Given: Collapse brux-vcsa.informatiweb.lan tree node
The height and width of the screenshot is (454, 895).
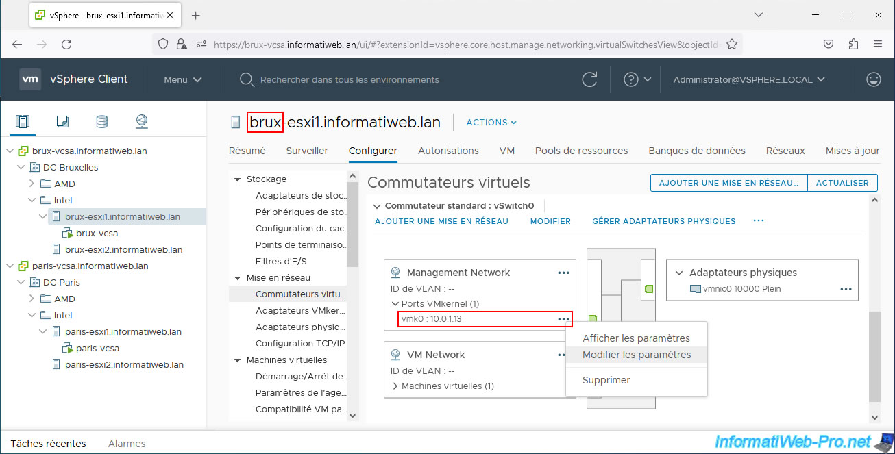Looking at the screenshot, I should 10,151.
